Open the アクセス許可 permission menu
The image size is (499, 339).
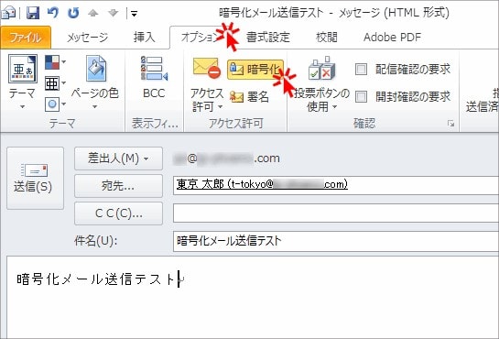(207, 84)
